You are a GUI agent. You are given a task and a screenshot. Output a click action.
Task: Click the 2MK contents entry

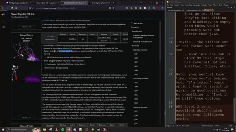tap(136, 99)
